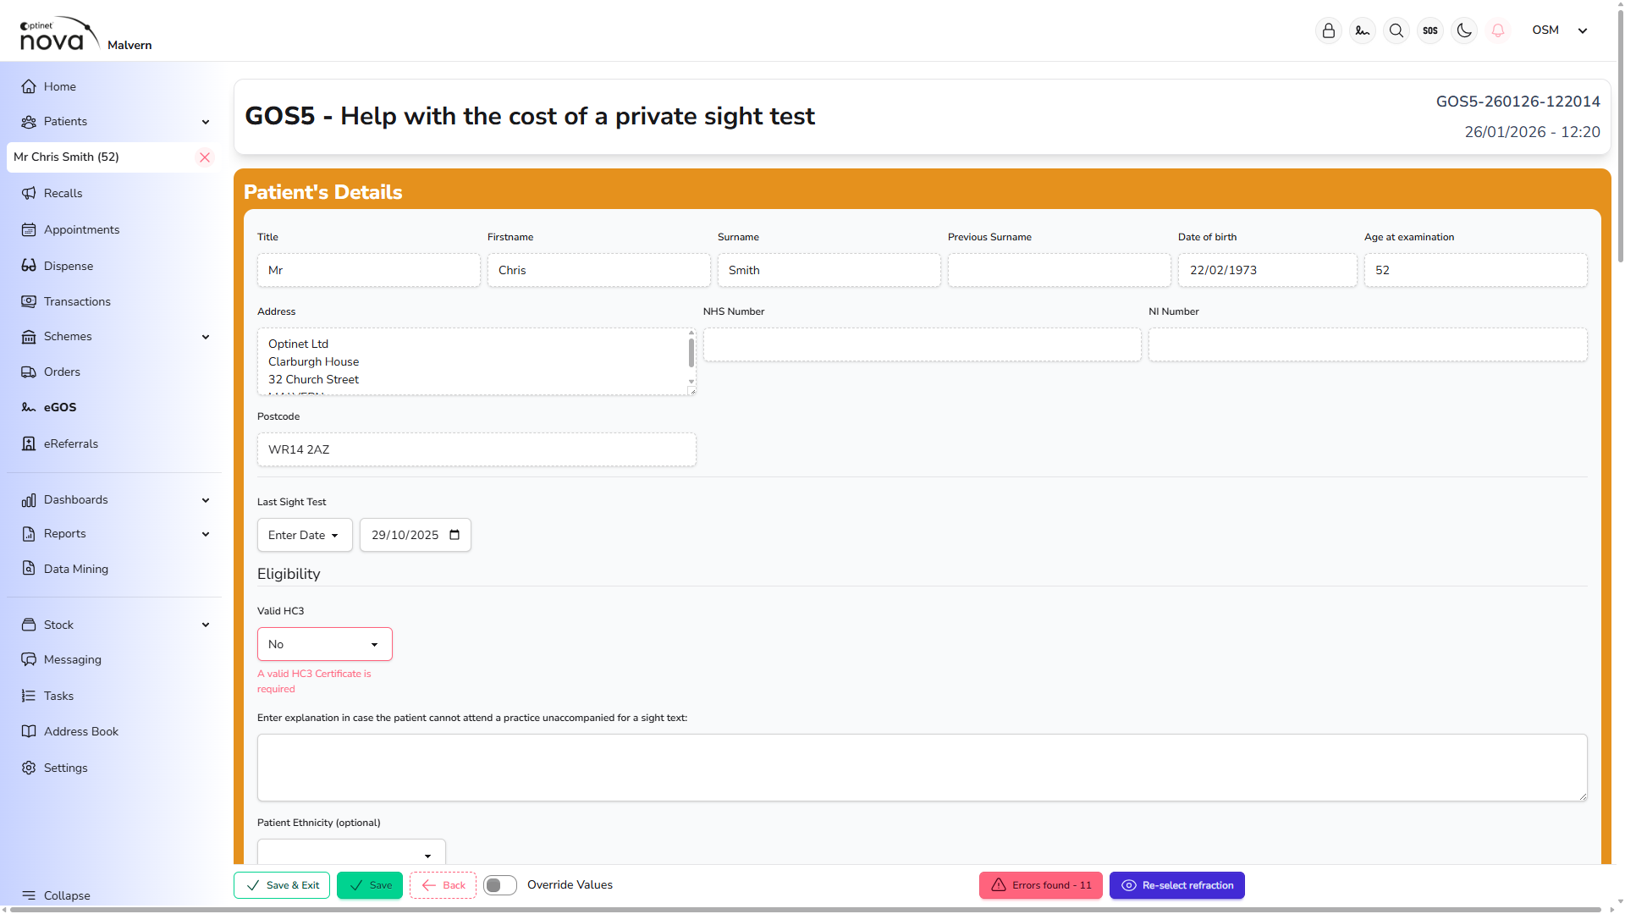Click calendar icon in last sight test date
The image size is (1625, 914).
(454, 535)
